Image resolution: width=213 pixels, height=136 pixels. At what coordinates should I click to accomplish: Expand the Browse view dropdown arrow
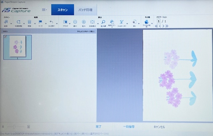[x=70, y=24]
